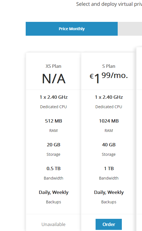
Task: Select the N/A price of XS Plan
Action: pyautogui.click(x=54, y=79)
